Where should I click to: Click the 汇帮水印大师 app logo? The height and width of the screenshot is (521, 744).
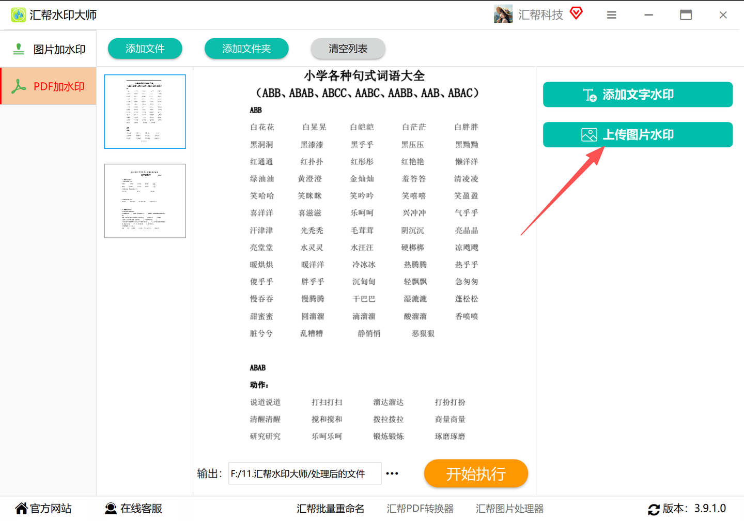[x=18, y=14]
